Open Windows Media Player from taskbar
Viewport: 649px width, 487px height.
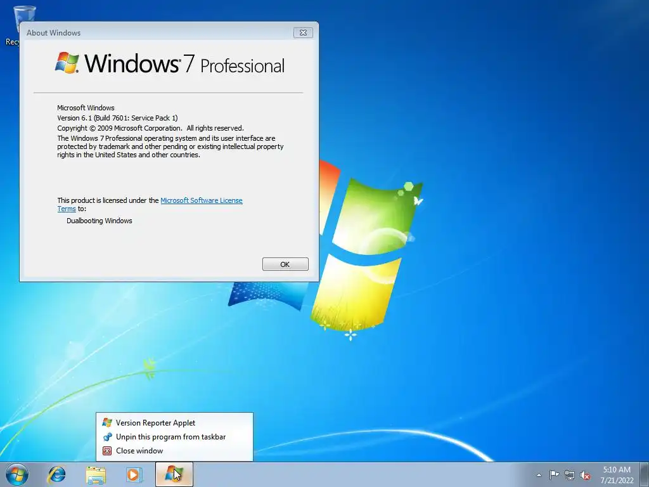[134, 474]
